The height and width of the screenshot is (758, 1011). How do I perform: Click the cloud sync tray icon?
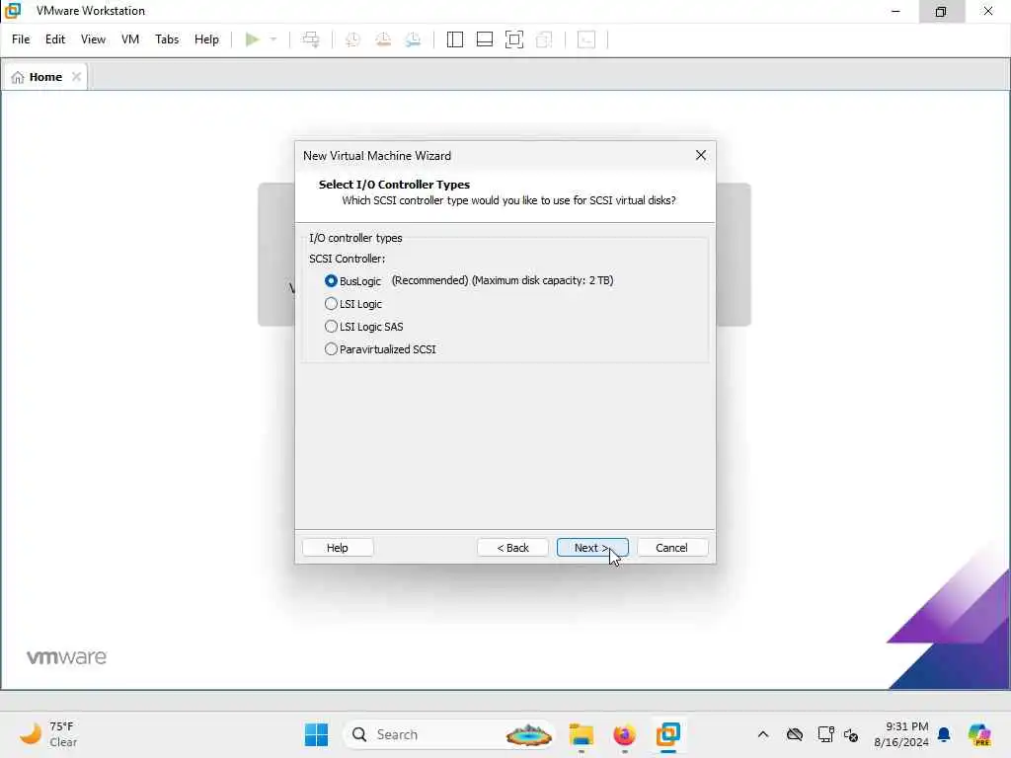click(795, 734)
